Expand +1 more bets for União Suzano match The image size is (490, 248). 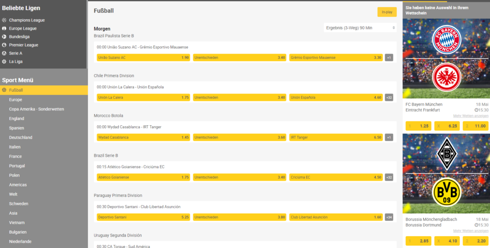389,58
